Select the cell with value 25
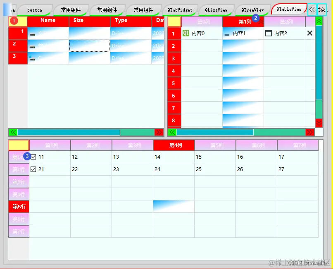 (x=215, y=169)
